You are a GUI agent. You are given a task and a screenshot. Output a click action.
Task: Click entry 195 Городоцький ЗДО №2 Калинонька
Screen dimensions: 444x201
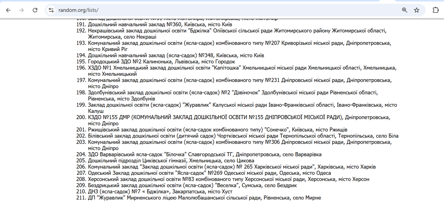(161, 61)
